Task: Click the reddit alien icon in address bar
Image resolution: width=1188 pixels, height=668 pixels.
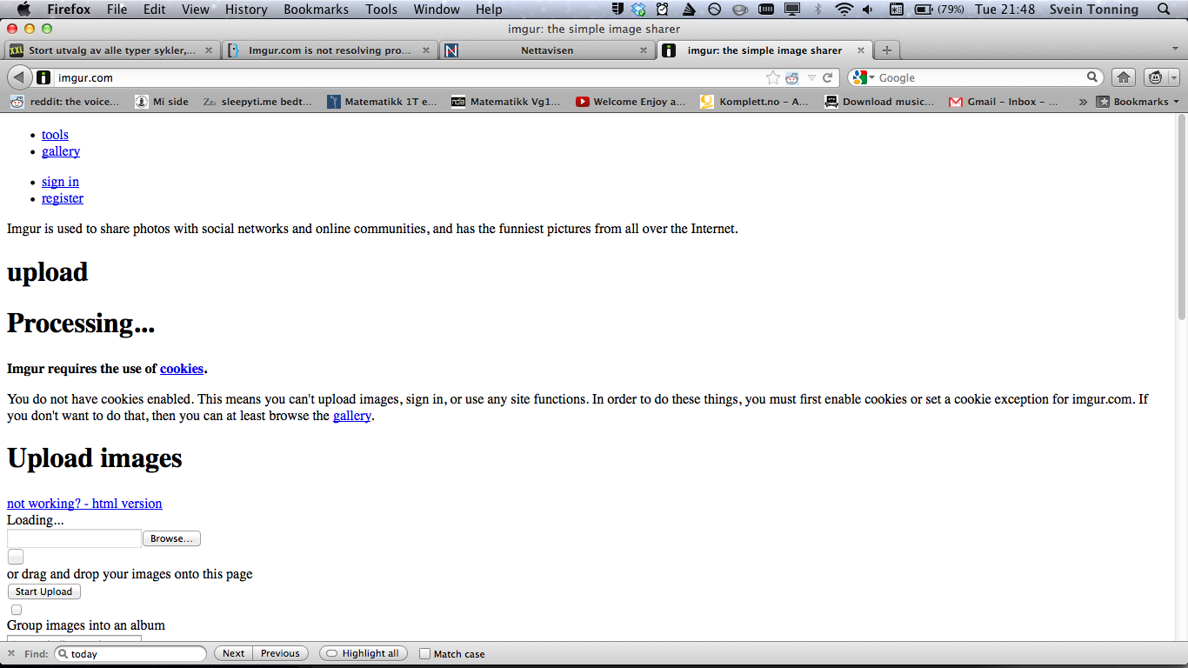Action: (791, 77)
